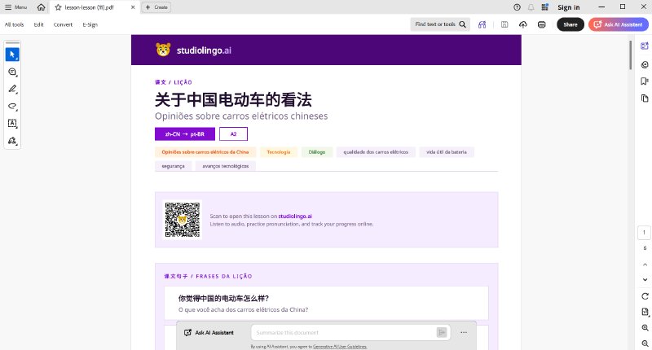Open the apps grid icon

click(544, 7)
